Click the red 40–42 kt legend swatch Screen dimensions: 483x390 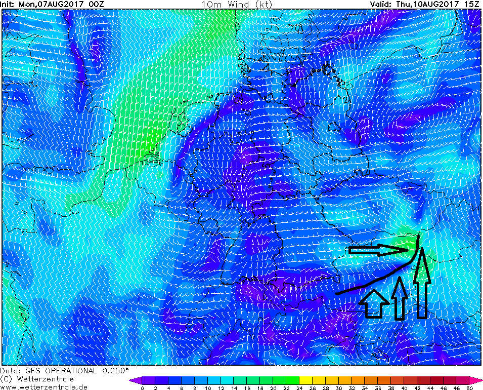411,380
